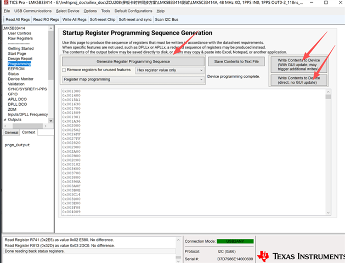This screenshot has width=345, height=263.
Task: Click the 0x0026FF register entry
Action: click(71, 134)
